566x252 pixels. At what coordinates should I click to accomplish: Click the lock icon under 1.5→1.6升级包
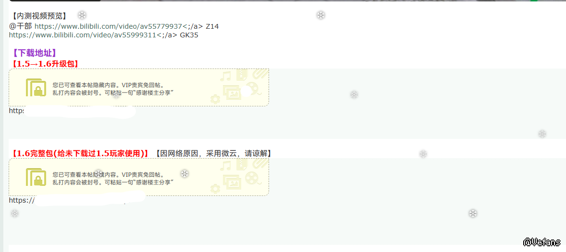click(36, 88)
